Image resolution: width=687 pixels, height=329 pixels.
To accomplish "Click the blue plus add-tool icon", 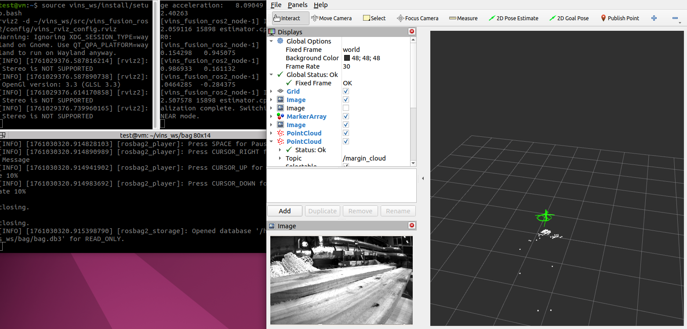I will click(654, 18).
